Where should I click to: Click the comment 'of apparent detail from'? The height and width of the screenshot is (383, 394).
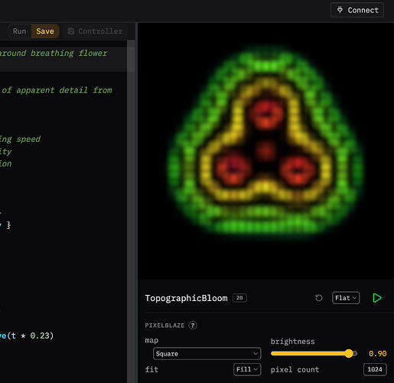(x=57, y=90)
